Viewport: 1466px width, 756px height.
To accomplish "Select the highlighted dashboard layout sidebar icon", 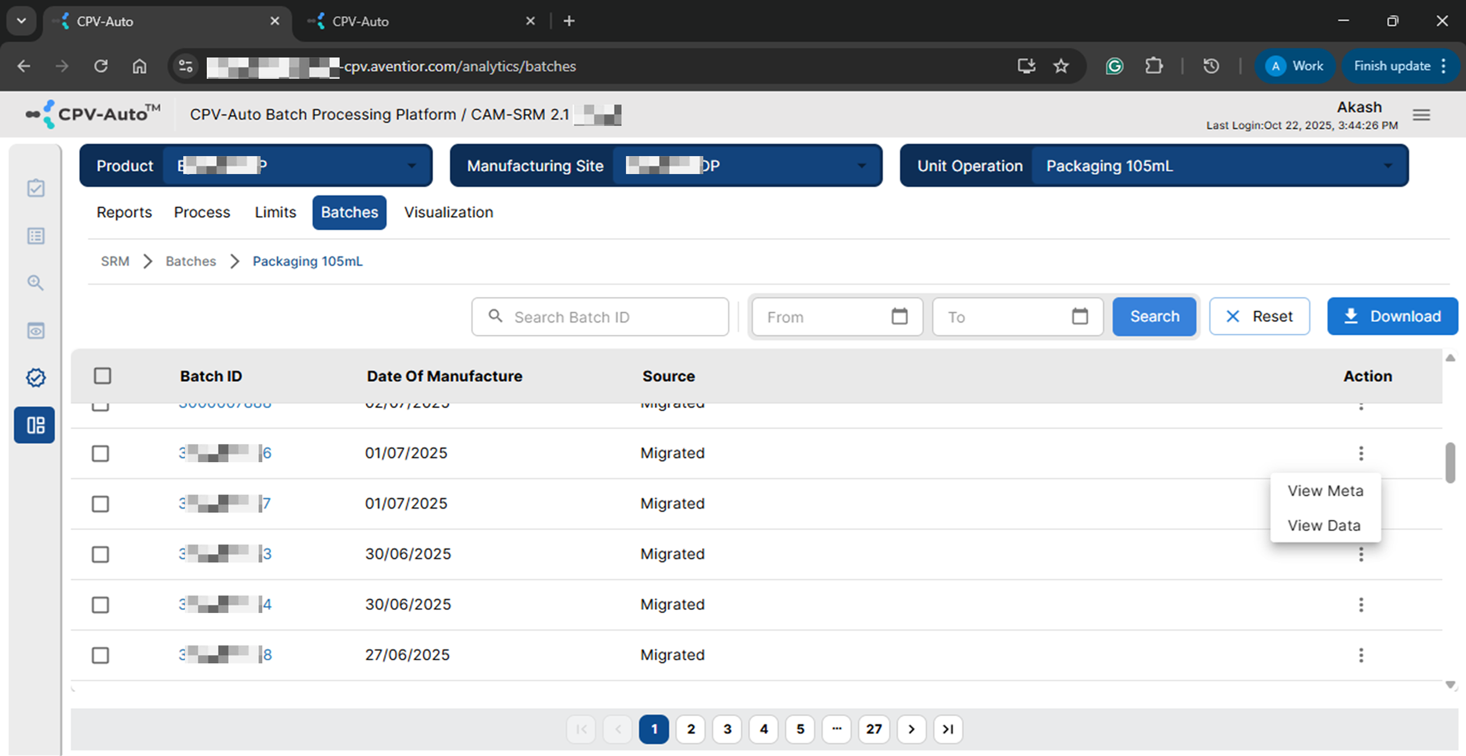I will (x=35, y=425).
